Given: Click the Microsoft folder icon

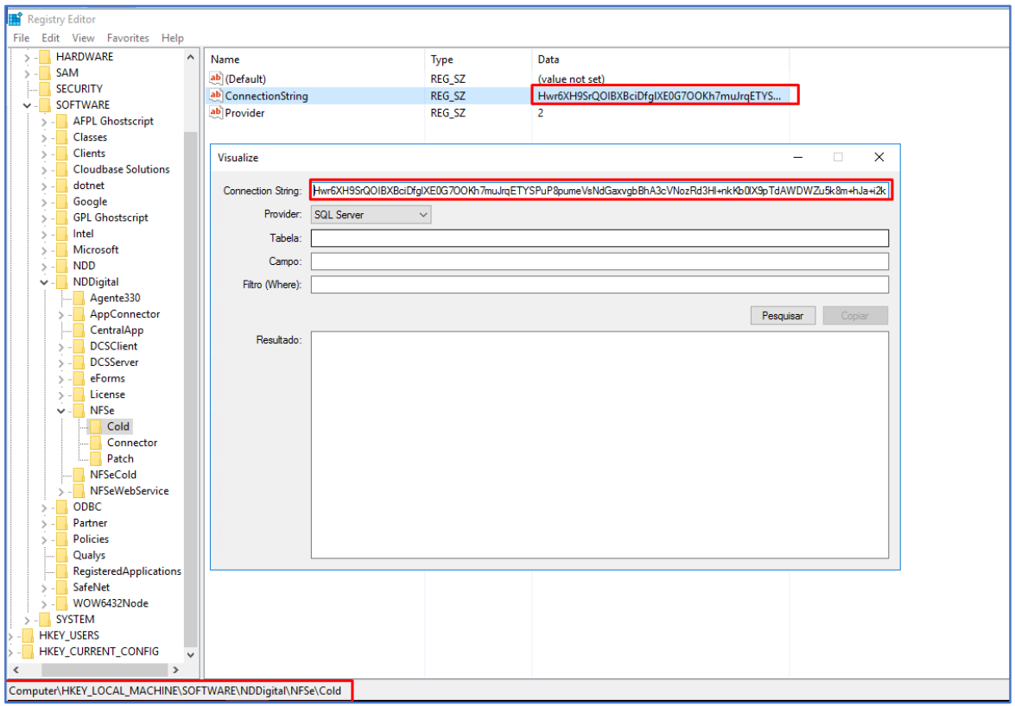Looking at the screenshot, I should click(x=62, y=250).
